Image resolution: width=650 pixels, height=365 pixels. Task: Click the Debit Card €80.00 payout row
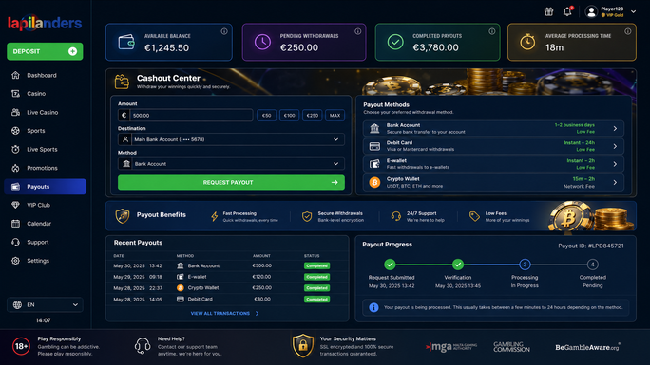[x=227, y=300]
